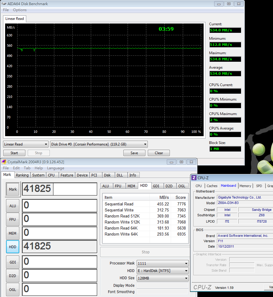This screenshot has height=297, width=273.
Task: Click the CPU-Z title bar icon
Action: [194, 178]
